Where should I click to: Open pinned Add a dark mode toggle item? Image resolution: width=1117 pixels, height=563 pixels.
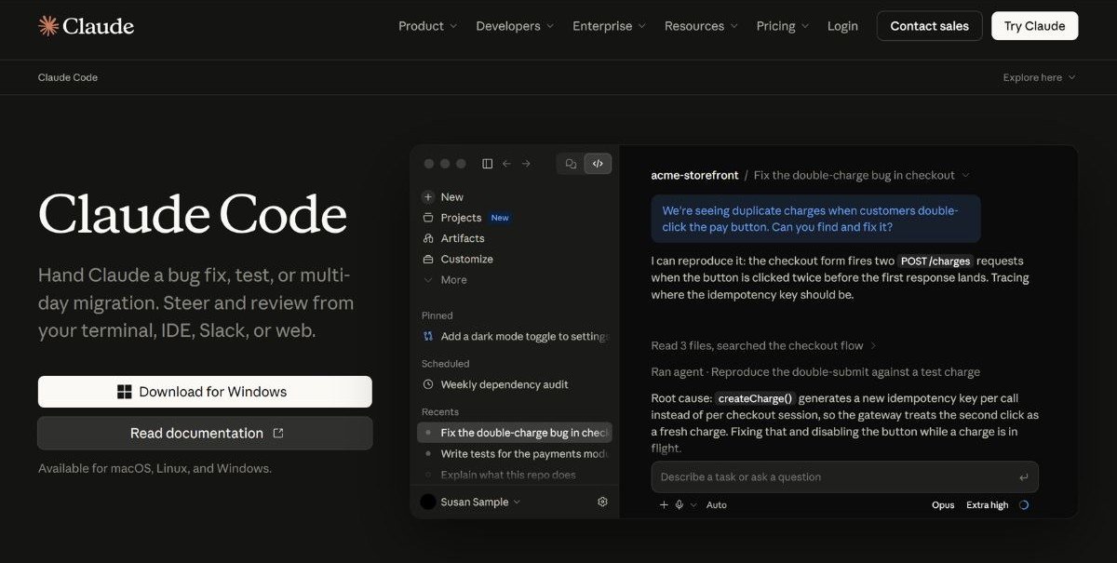click(x=516, y=336)
